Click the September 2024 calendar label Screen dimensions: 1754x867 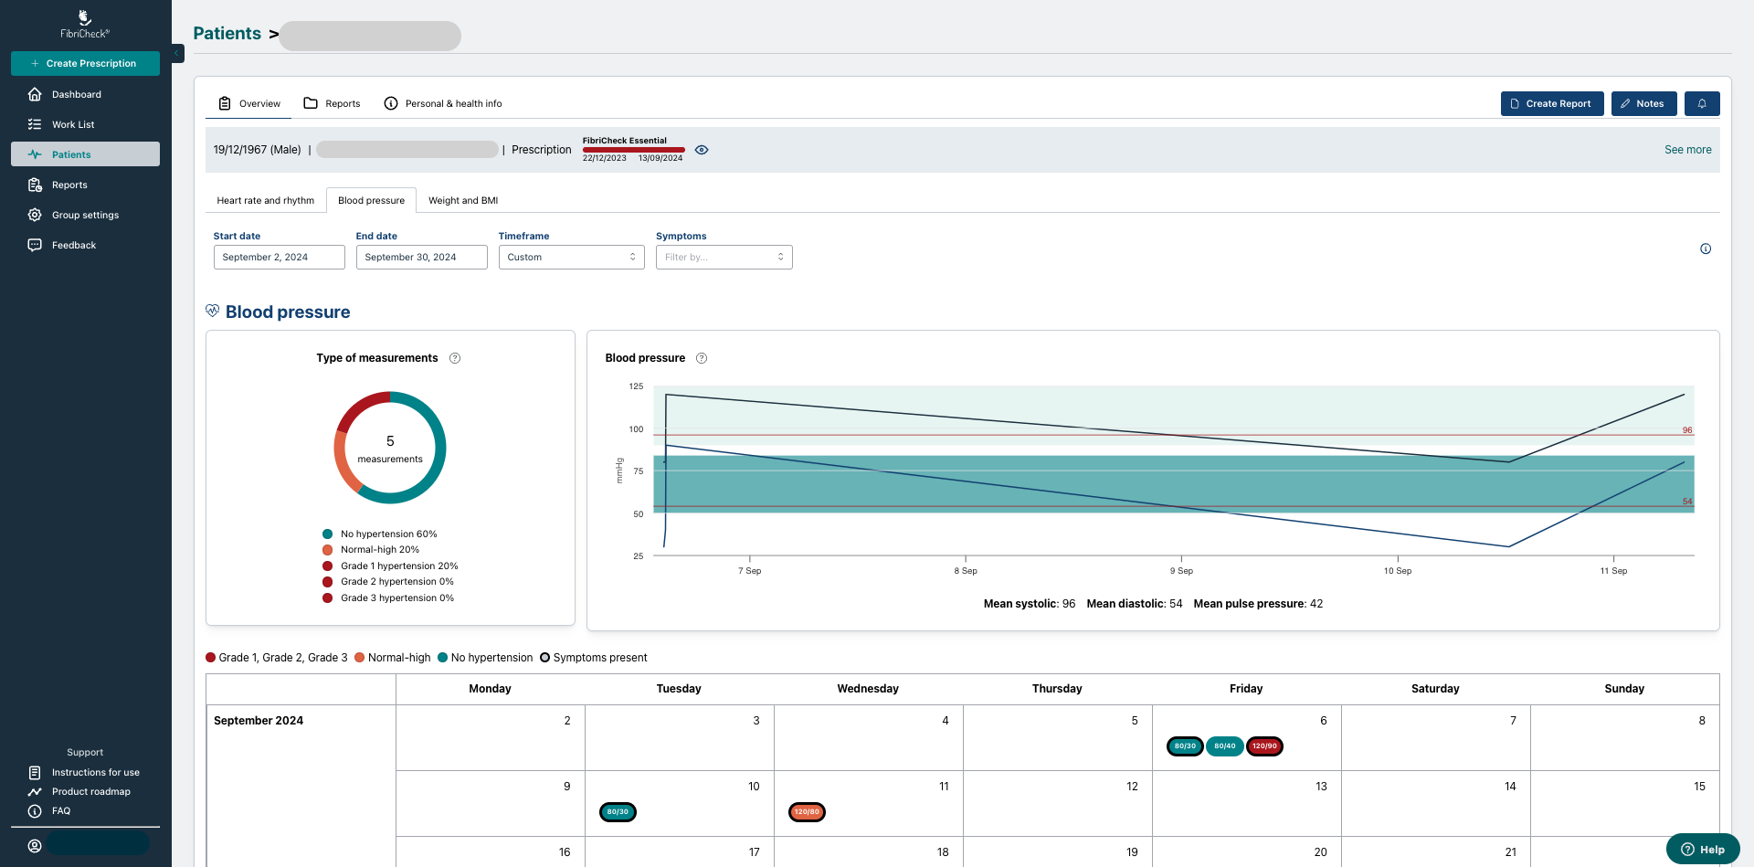(259, 721)
